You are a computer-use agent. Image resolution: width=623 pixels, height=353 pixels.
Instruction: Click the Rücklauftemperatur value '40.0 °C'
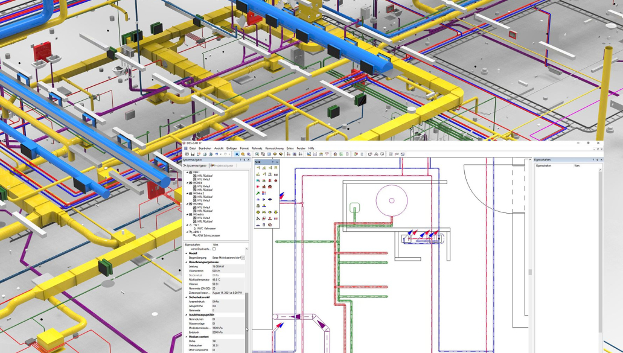[x=217, y=279]
